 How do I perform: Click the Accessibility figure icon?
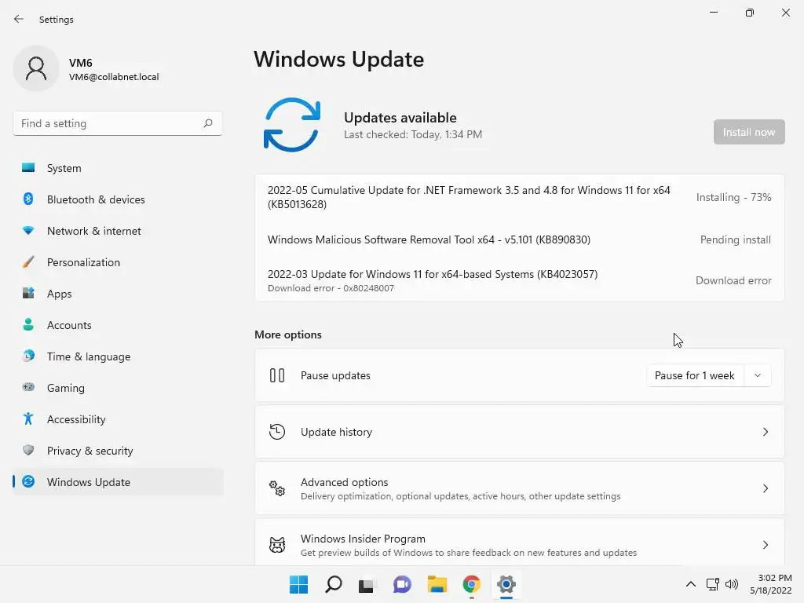(x=28, y=419)
